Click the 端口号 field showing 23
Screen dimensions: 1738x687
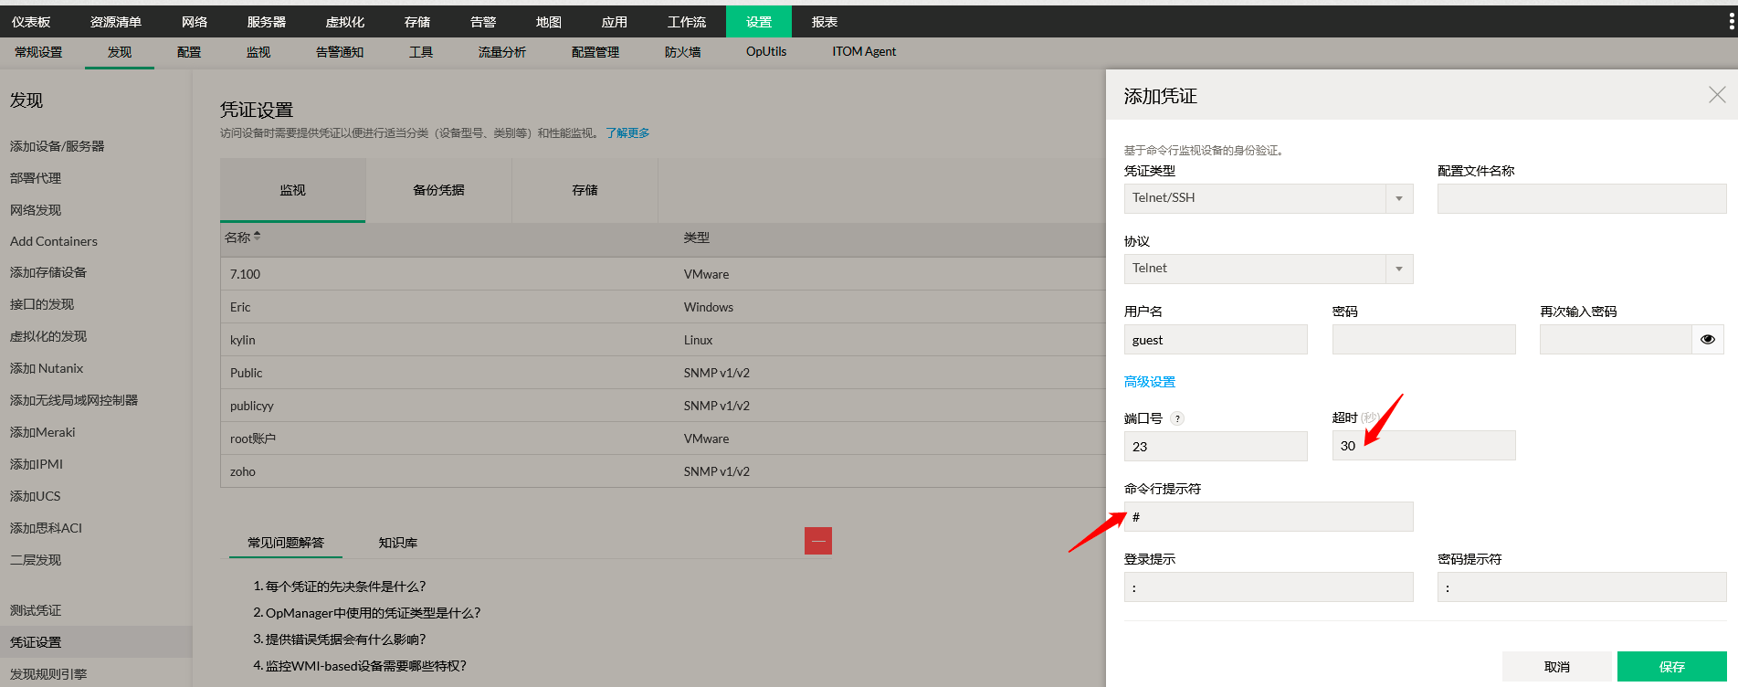point(1216,446)
